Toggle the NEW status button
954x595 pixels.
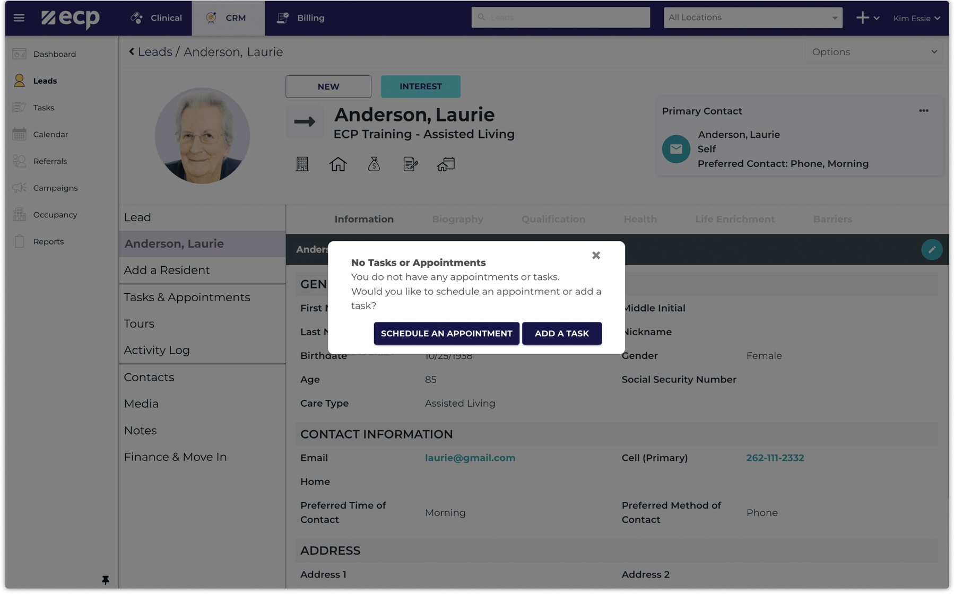point(328,86)
